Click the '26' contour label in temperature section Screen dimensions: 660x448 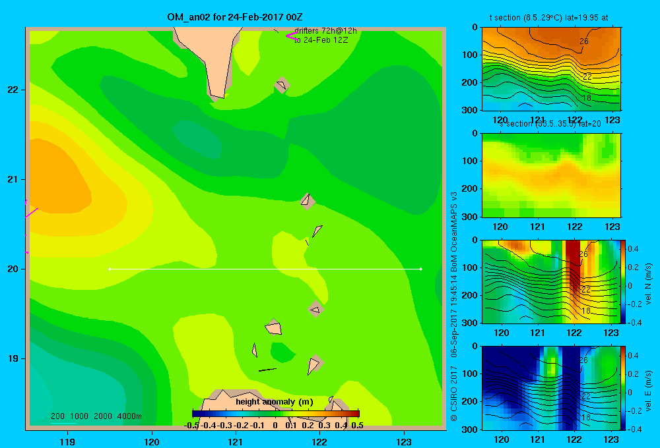pyautogui.click(x=584, y=42)
